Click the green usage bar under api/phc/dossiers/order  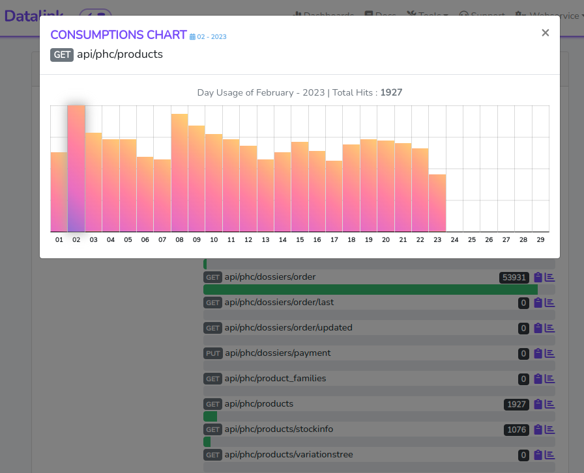point(370,290)
